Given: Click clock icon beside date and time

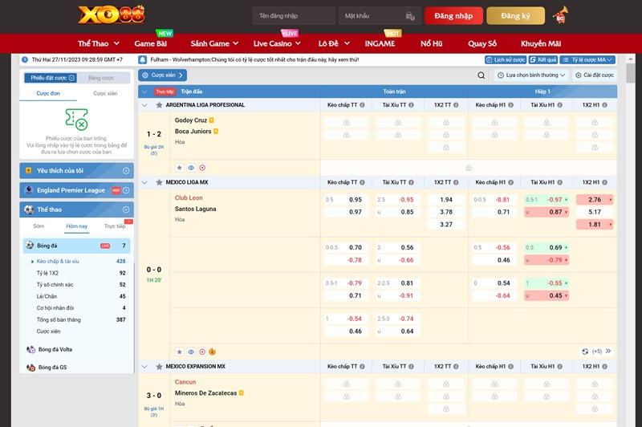Looking at the screenshot, I should coord(25,59).
